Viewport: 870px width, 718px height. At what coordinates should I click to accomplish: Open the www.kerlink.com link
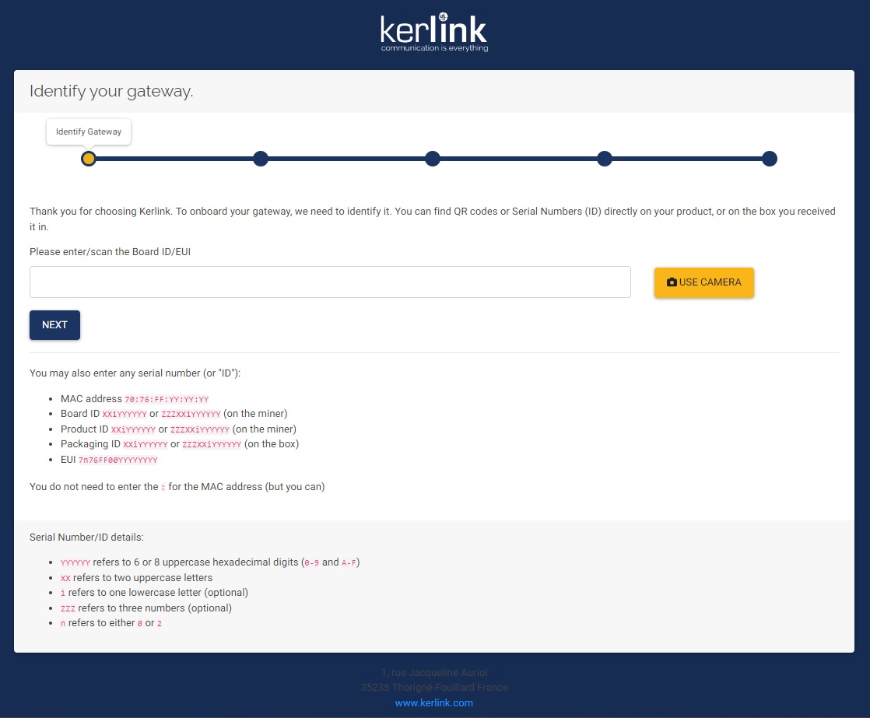tap(434, 702)
